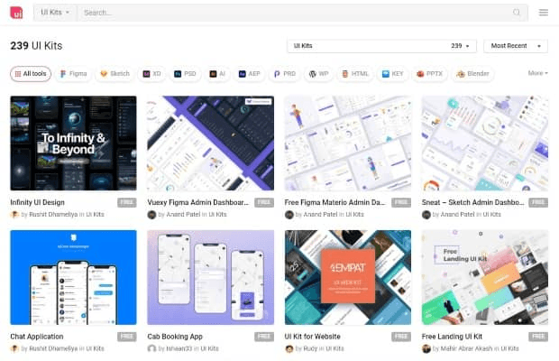The height and width of the screenshot is (361, 559).
Task: Open the UI Kits search category dropdown
Action: 55,13
